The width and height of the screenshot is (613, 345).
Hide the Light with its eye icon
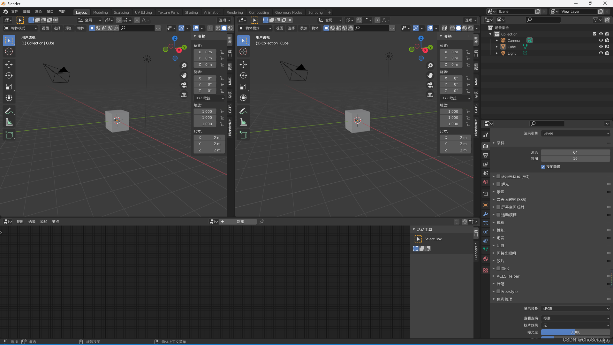click(601, 53)
